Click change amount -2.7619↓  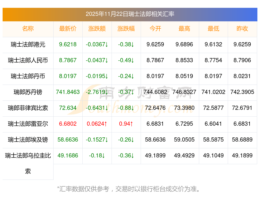click(97, 92)
